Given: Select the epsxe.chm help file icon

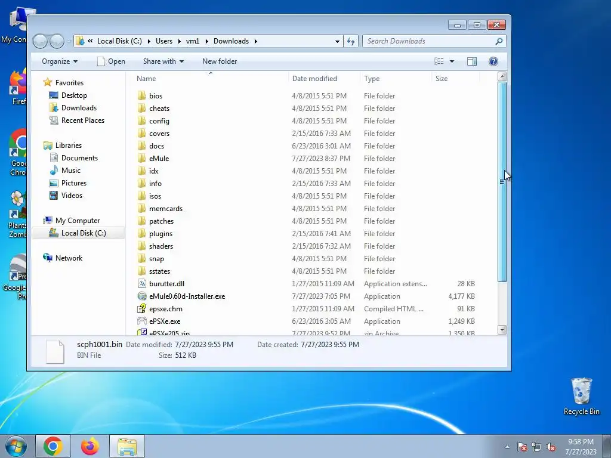Looking at the screenshot, I should (142, 309).
